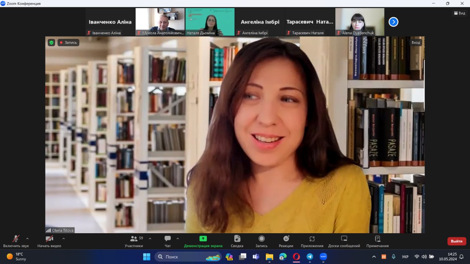Open the Приложения apps panel
470x264 pixels.
(312, 241)
